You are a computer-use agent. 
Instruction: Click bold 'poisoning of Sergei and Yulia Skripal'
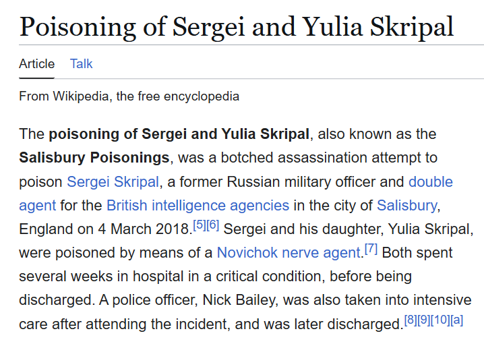coord(179,134)
